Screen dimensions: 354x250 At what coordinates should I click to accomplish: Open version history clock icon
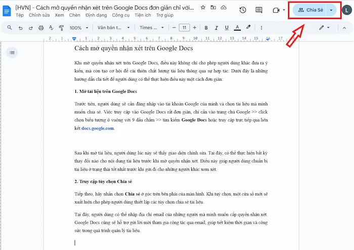tap(243, 10)
